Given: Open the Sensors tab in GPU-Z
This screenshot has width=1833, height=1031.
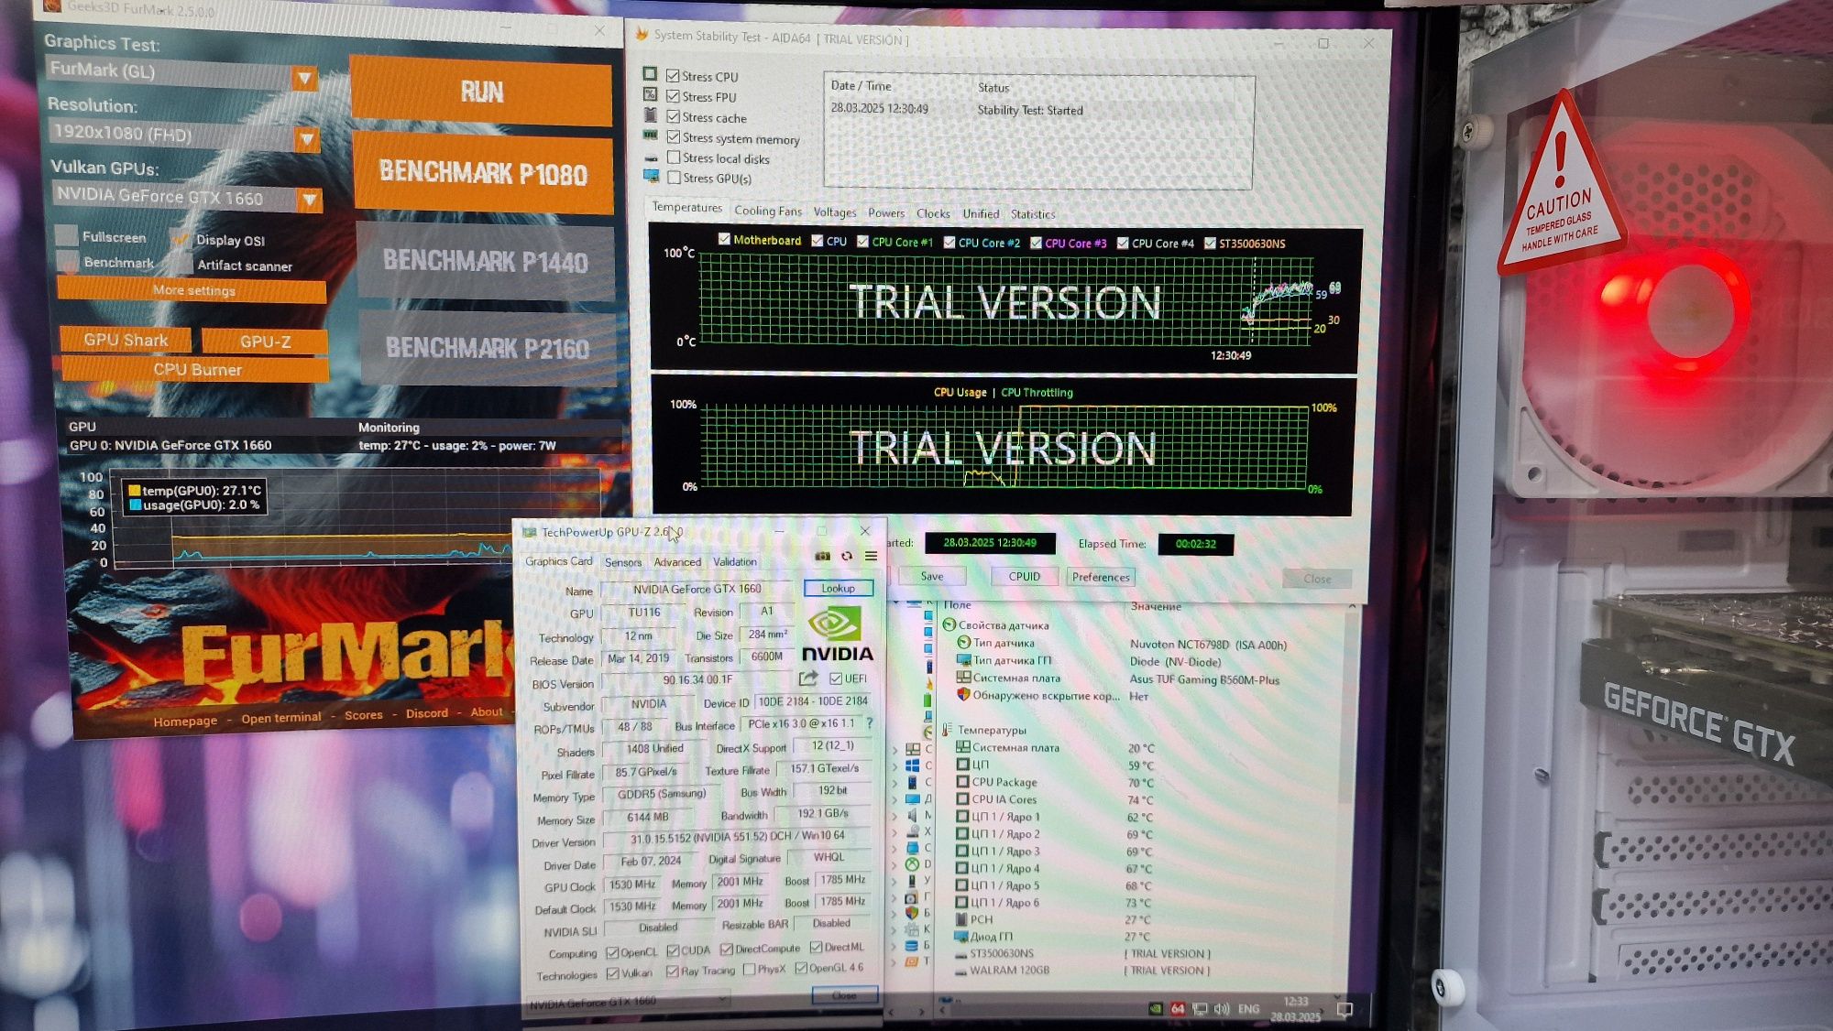Looking at the screenshot, I should [623, 562].
